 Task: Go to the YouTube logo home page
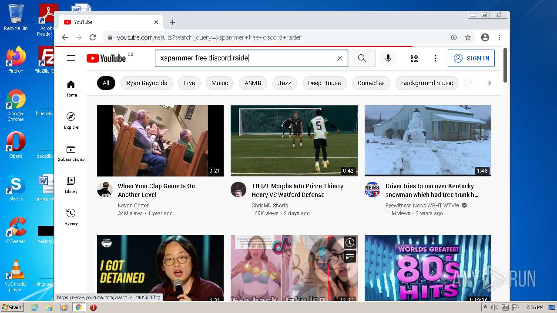(x=106, y=58)
